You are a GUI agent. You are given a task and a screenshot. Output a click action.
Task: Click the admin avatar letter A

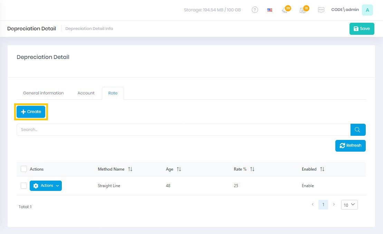pos(367,10)
